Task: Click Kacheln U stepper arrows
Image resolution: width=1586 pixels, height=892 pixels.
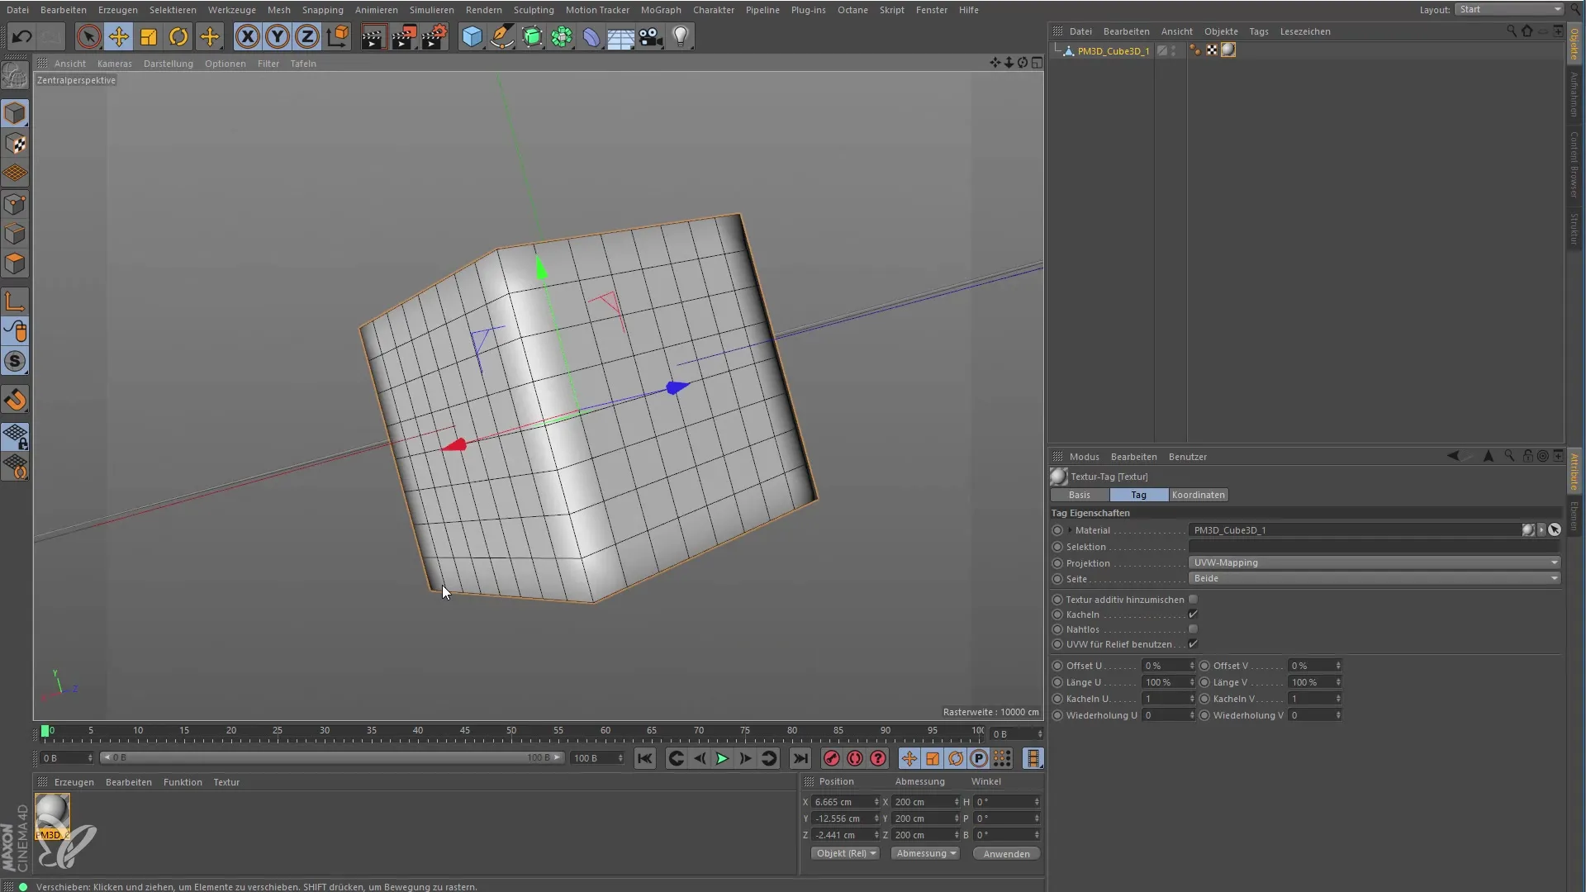Action: (1192, 699)
